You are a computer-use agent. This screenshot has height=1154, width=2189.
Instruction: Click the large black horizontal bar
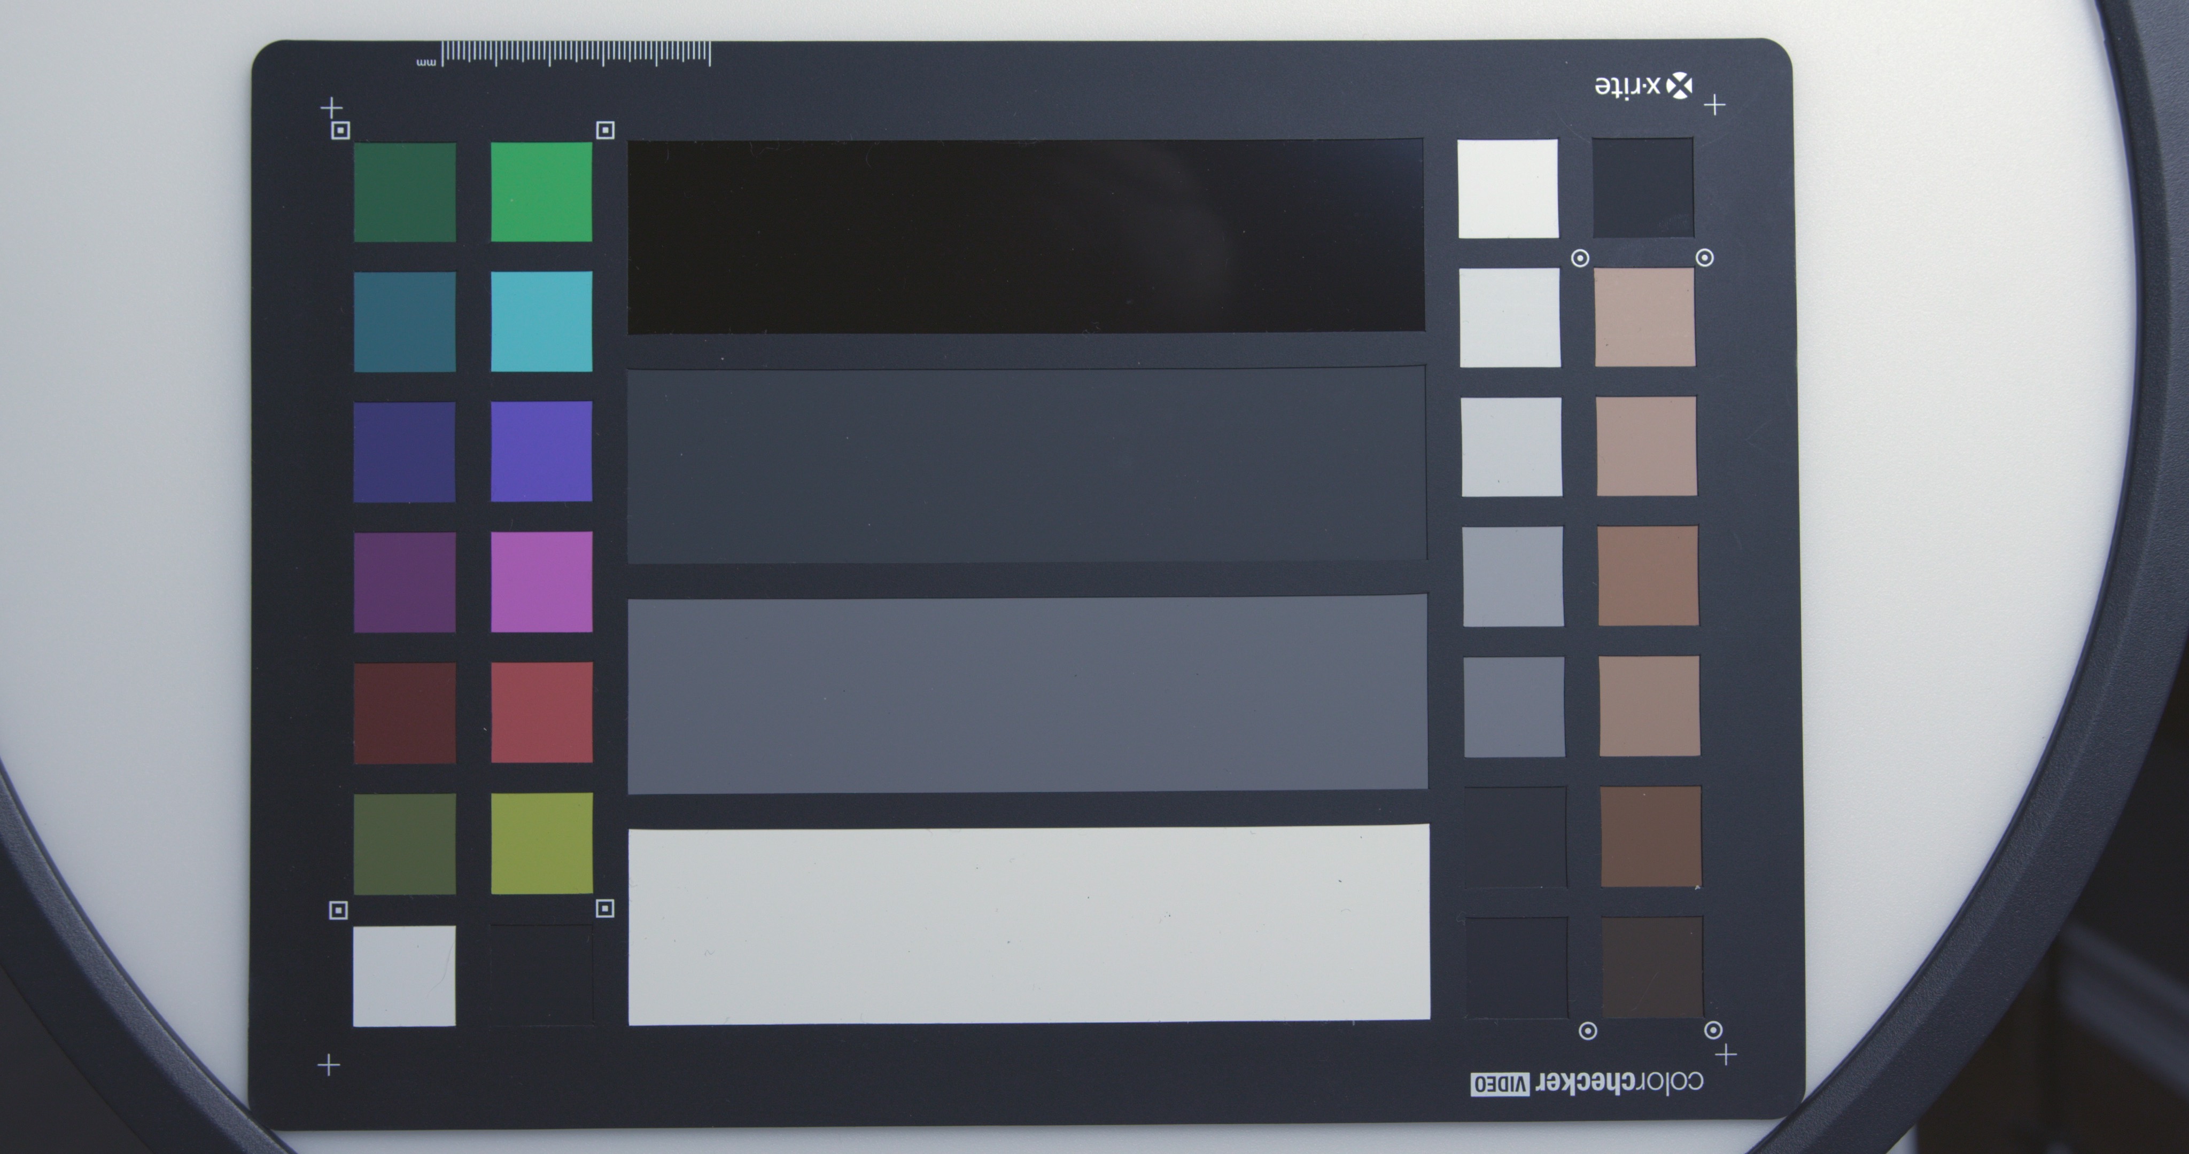[x=1026, y=236]
